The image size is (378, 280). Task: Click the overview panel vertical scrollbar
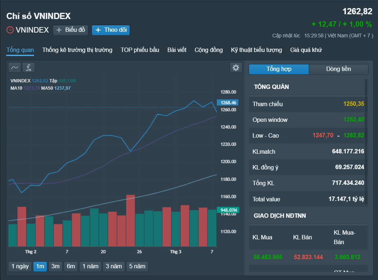[366, 142]
